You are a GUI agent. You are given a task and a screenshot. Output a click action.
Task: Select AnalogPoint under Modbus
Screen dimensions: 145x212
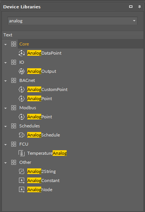click(x=39, y=117)
